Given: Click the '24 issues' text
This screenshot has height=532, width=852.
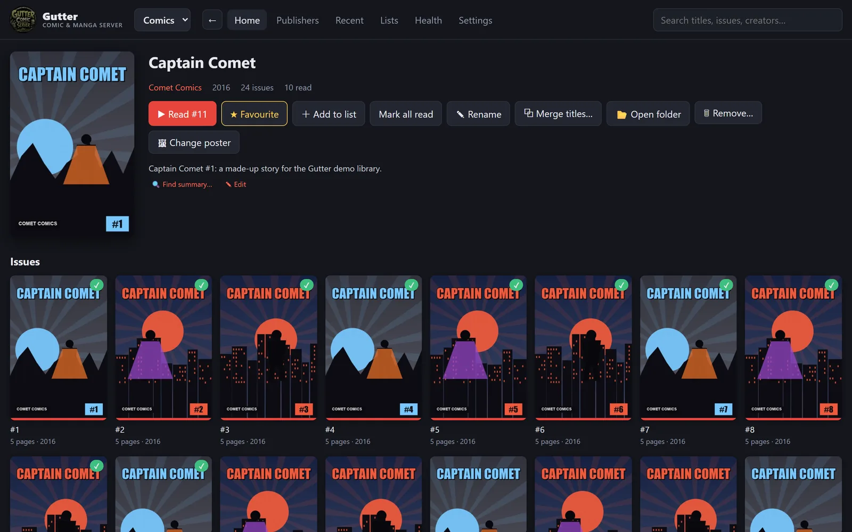Looking at the screenshot, I should [257, 88].
